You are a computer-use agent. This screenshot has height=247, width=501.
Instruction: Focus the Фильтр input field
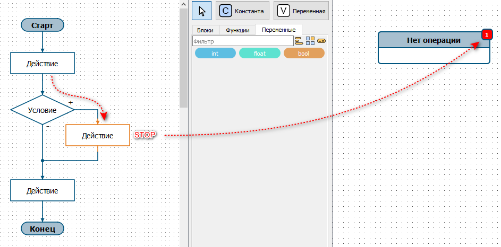243,41
